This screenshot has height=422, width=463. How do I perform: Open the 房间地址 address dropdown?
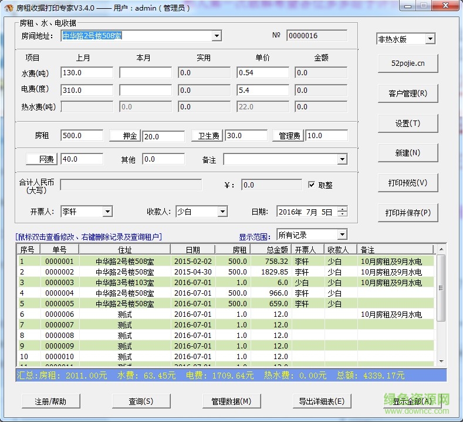coord(216,36)
